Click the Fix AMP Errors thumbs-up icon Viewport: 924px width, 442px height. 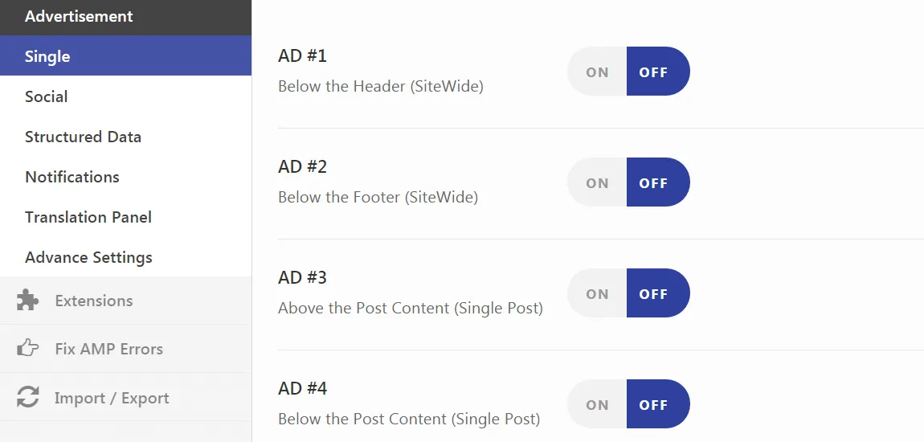27,349
